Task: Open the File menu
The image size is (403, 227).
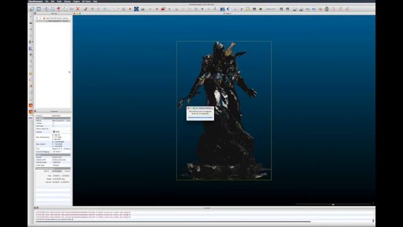Action: pos(47,1)
